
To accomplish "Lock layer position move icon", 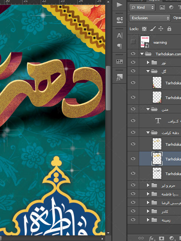I will coord(161,29).
